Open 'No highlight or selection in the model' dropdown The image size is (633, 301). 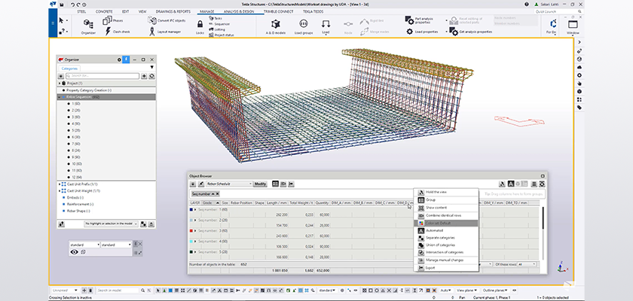click(x=111, y=223)
